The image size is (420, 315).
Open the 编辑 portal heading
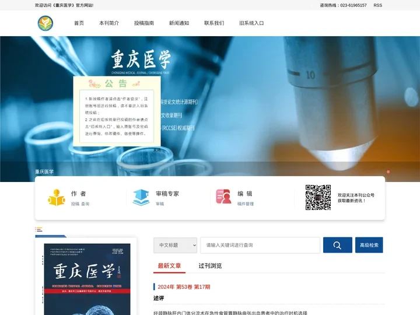click(x=245, y=194)
